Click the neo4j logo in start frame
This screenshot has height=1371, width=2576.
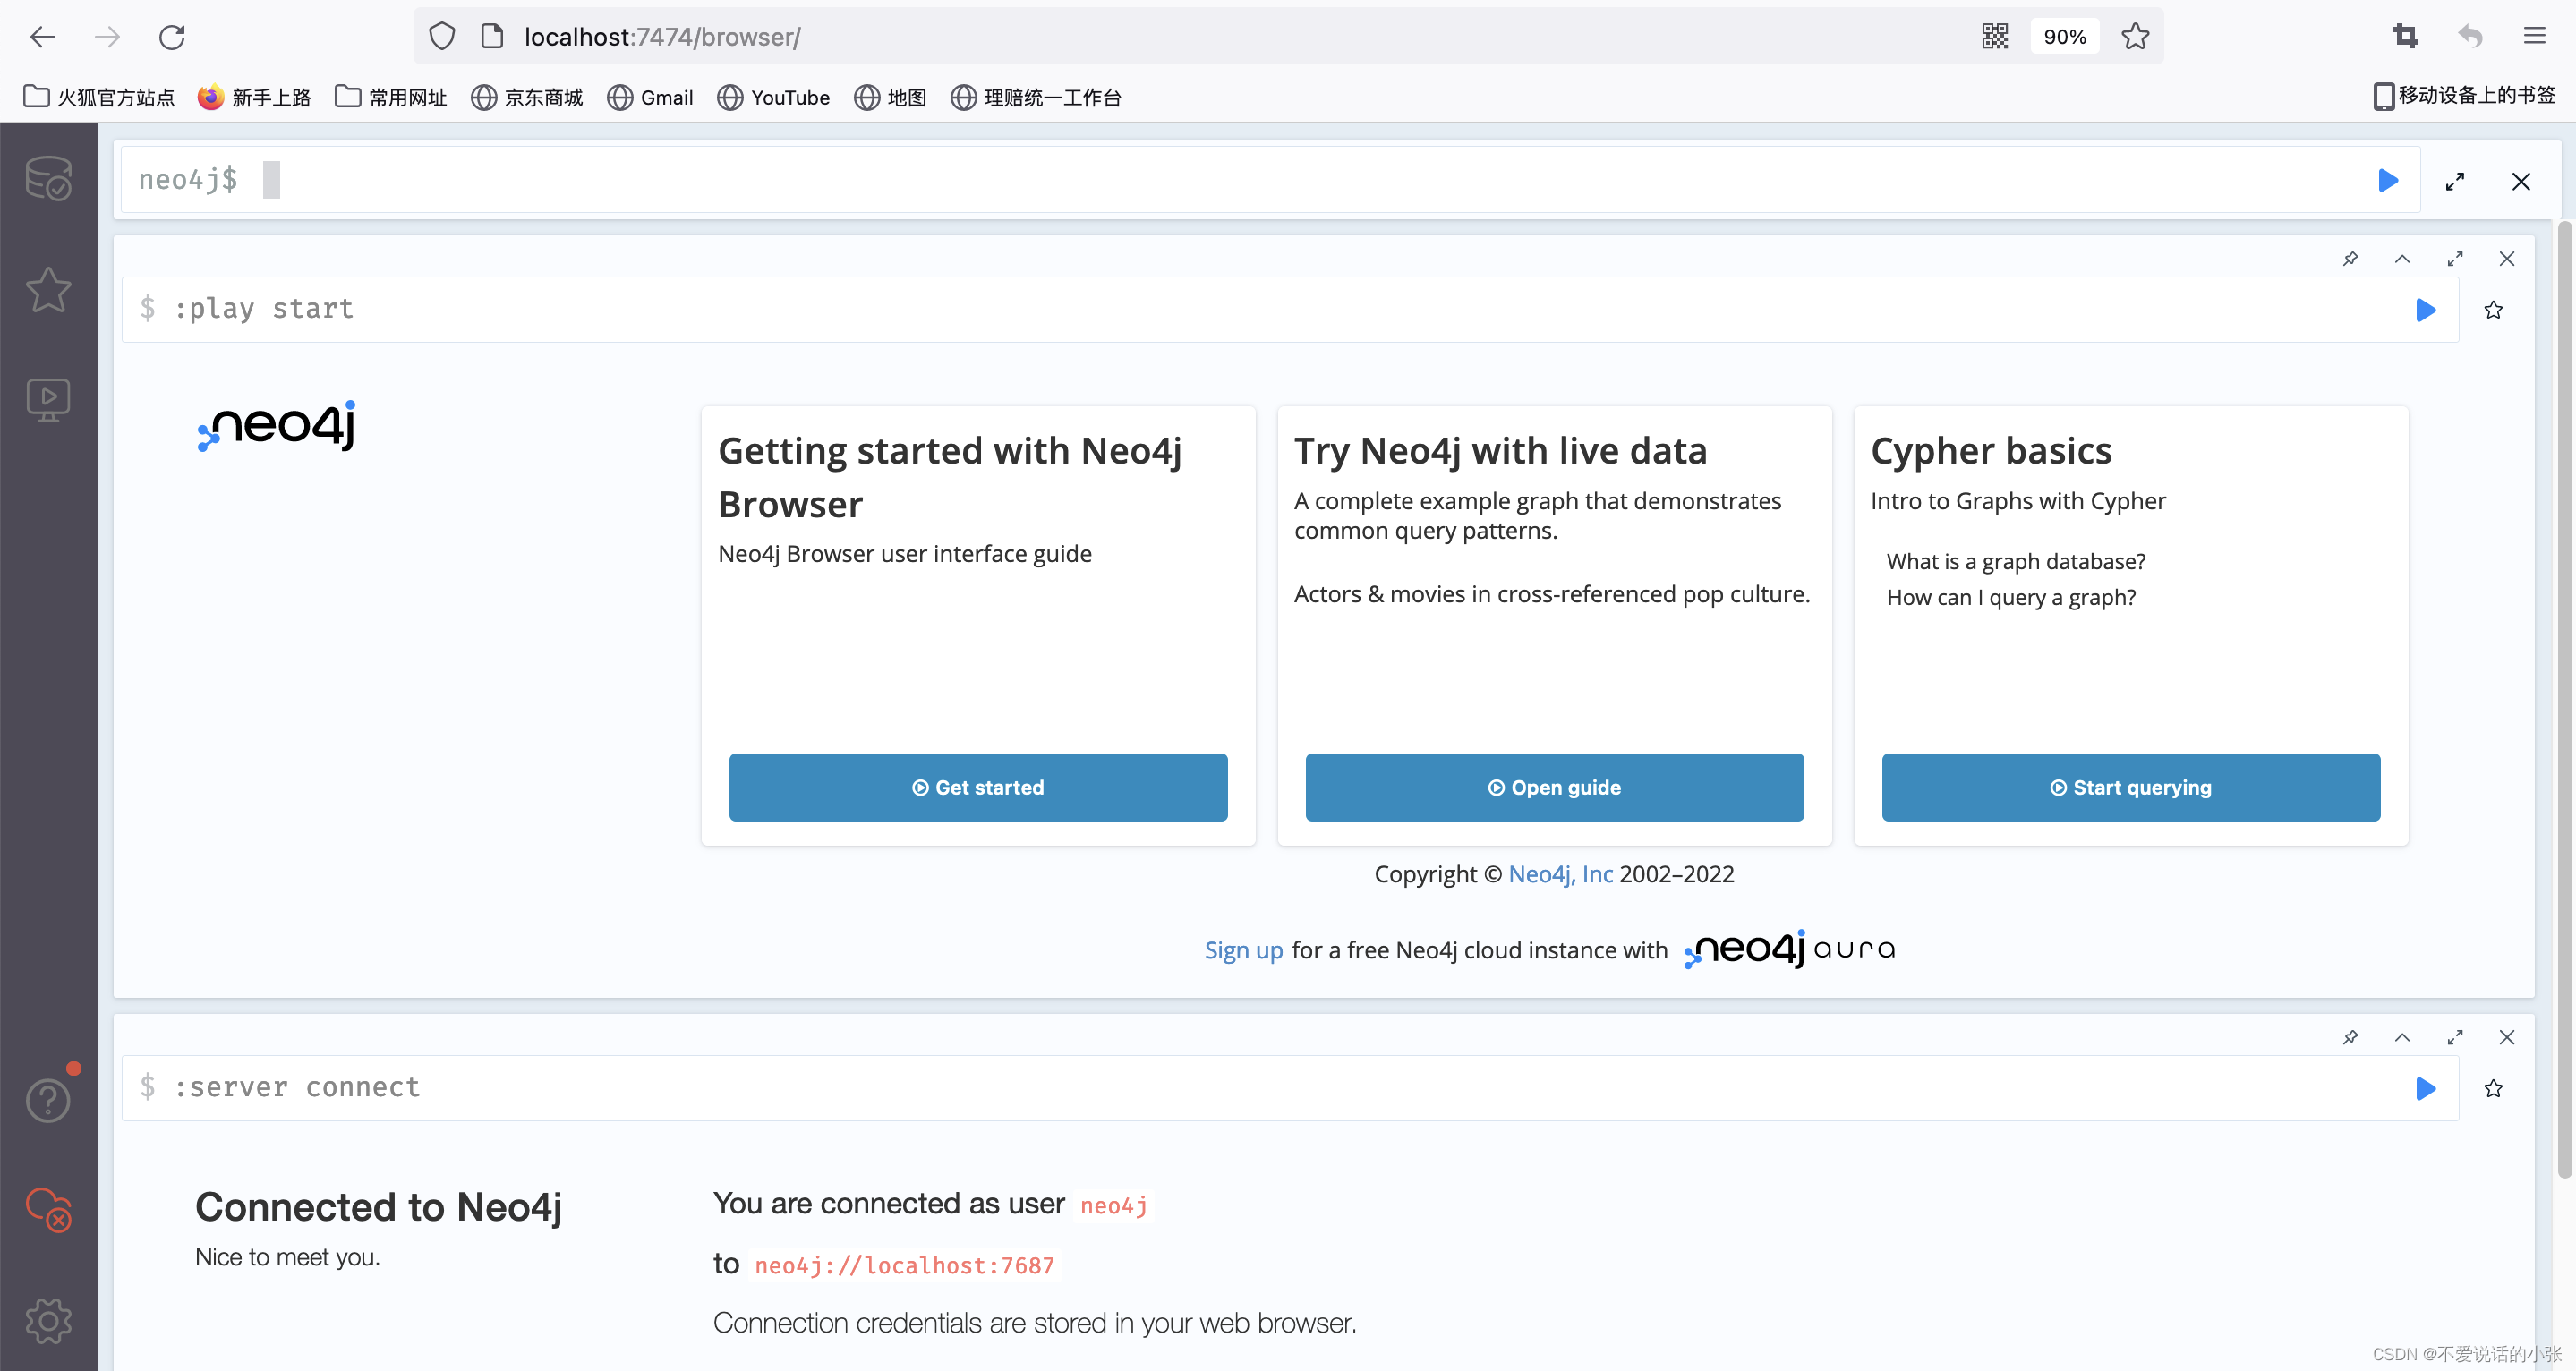tap(277, 426)
